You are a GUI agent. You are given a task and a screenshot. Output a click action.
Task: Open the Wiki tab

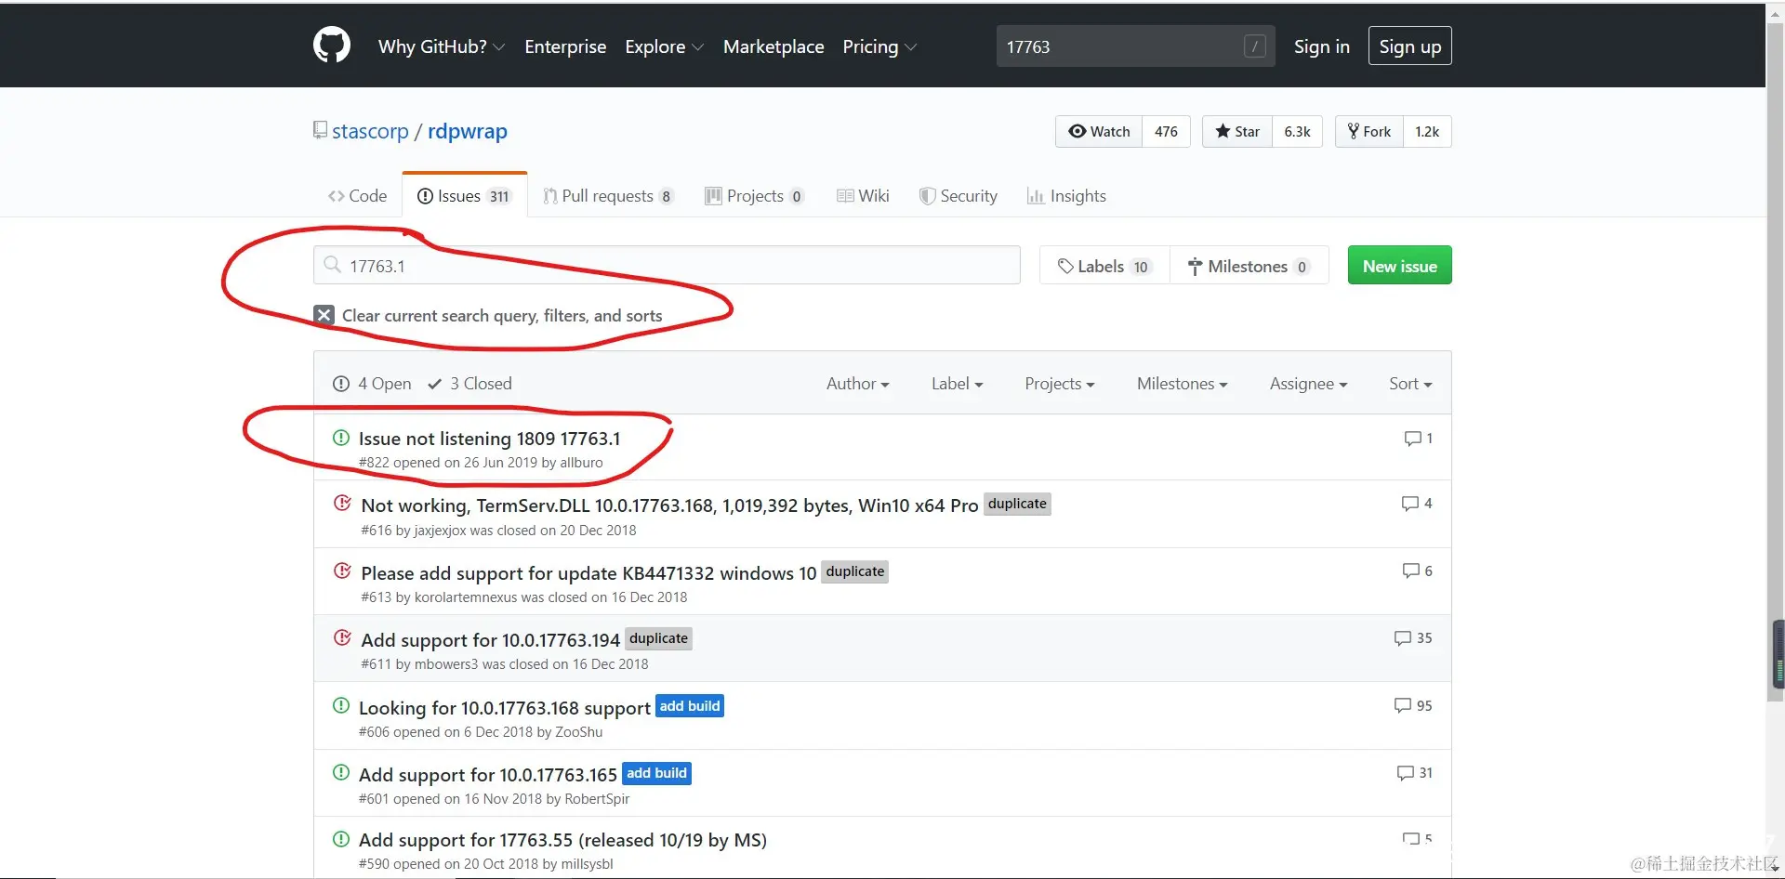tap(863, 196)
